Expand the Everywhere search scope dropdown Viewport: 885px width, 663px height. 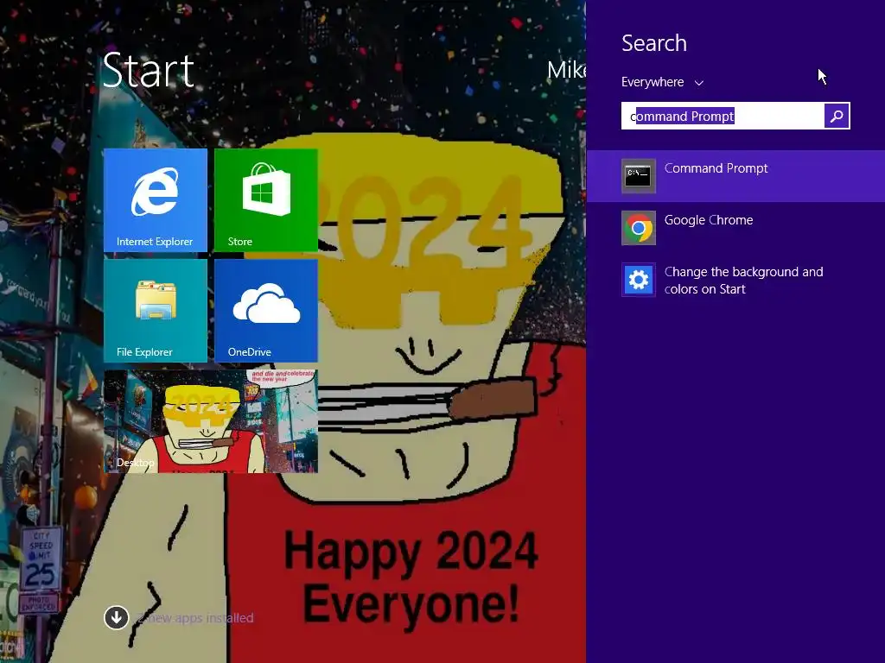(x=662, y=82)
